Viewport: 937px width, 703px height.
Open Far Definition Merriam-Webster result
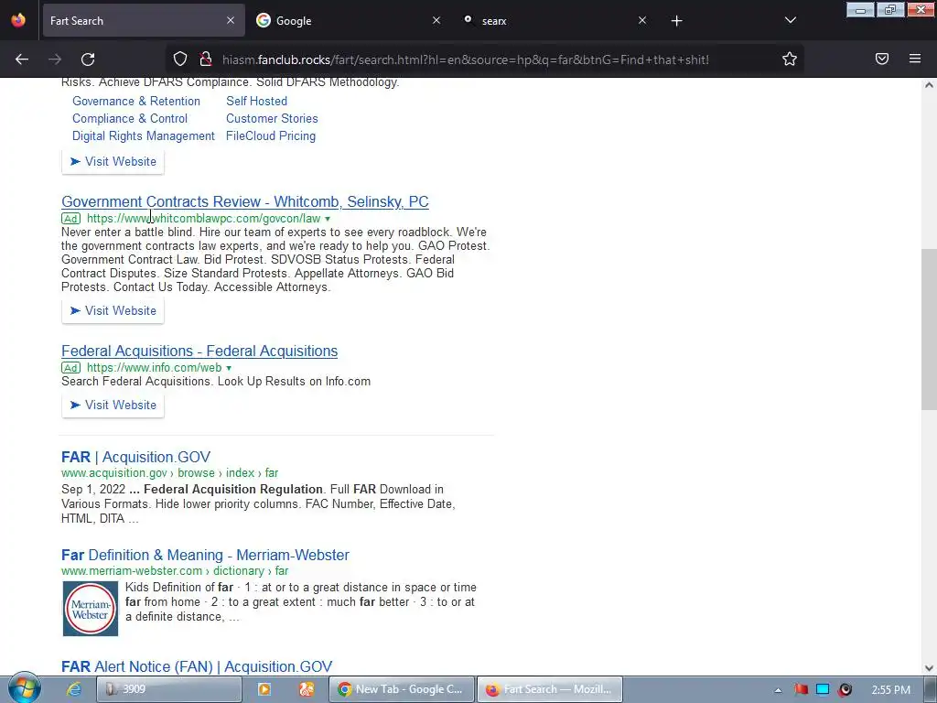(205, 555)
